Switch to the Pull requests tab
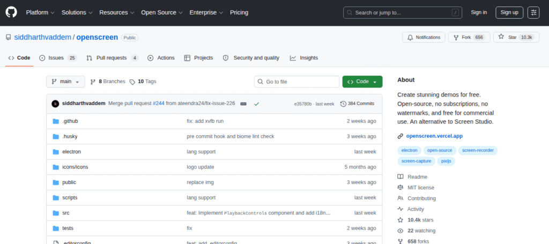The image size is (549, 244). click(x=112, y=58)
